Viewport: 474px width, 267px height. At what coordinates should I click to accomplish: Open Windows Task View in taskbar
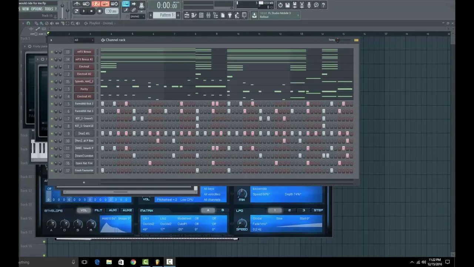pyautogui.click(x=84, y=262)
